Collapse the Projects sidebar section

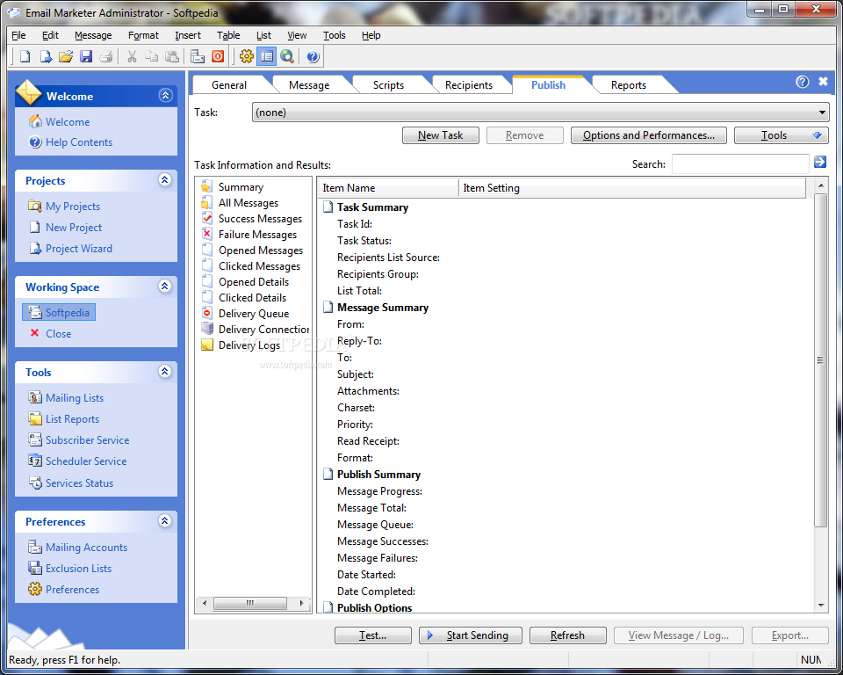(165, 180)
